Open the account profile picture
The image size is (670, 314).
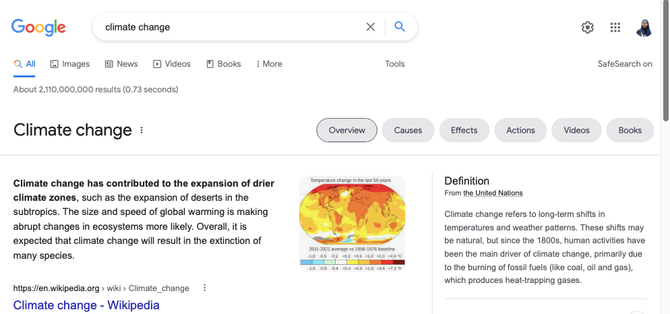click(644, 28)
